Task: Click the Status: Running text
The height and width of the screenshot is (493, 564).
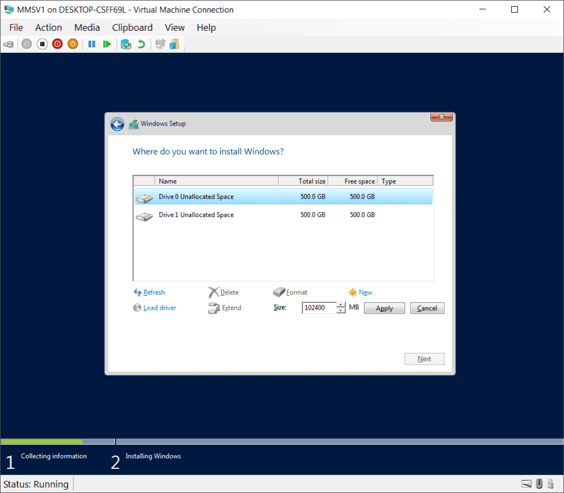Action: click(x=36, y=484)
